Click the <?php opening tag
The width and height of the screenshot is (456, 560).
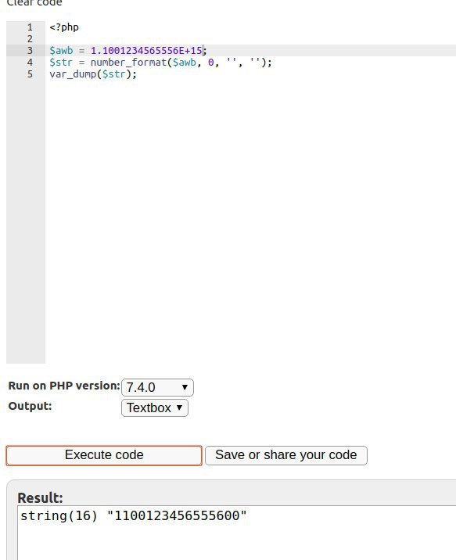tap(64, 27)
